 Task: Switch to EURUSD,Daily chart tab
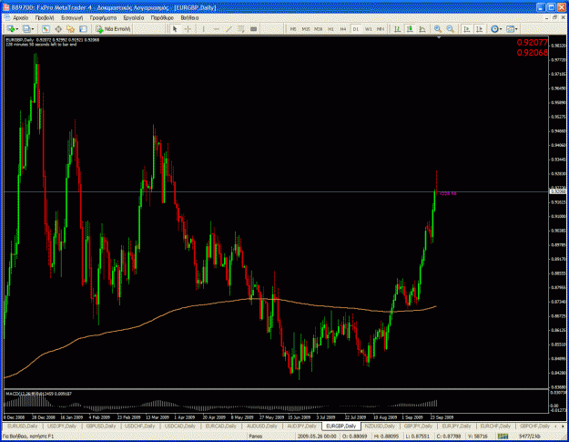23,426
